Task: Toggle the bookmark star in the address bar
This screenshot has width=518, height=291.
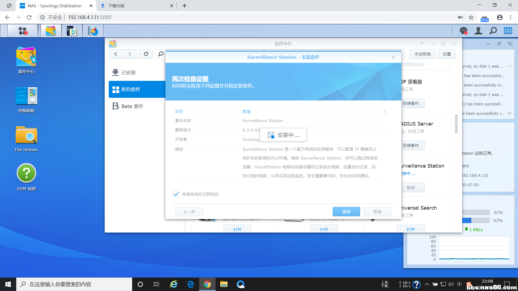Action: 471,17
